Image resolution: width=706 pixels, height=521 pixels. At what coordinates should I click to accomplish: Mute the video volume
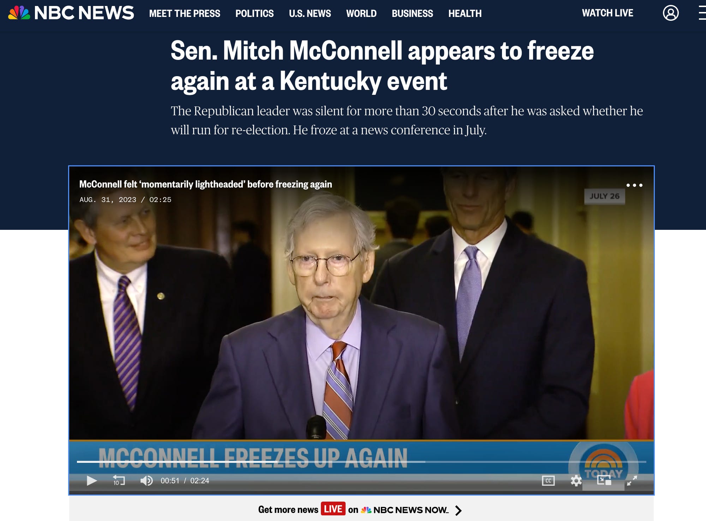[146, 480]
